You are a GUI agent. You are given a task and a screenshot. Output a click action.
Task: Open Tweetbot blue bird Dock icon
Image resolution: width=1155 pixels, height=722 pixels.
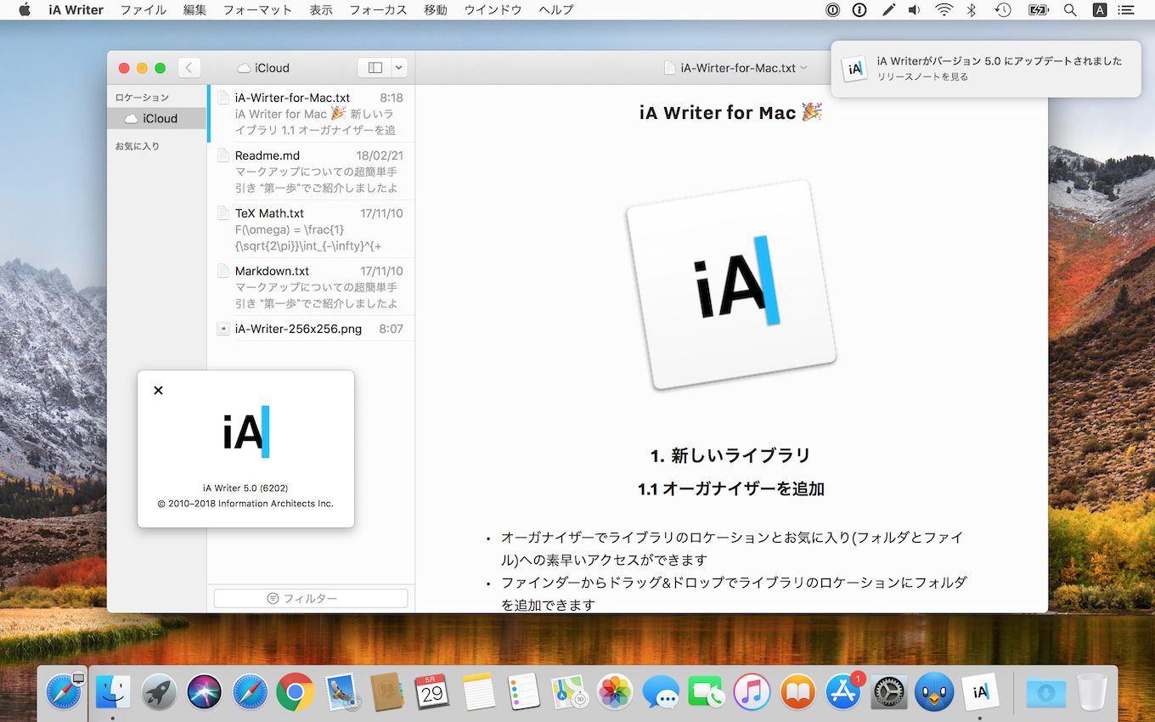(x=934, y=692)
